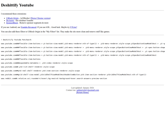
Task: Click the Deshittify Youtube heading
Action: pos(17,5)
